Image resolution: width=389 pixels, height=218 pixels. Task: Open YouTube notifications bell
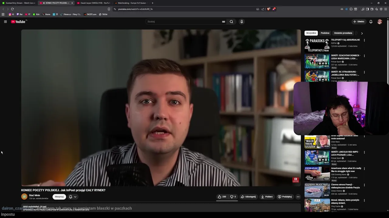[371, 21]
